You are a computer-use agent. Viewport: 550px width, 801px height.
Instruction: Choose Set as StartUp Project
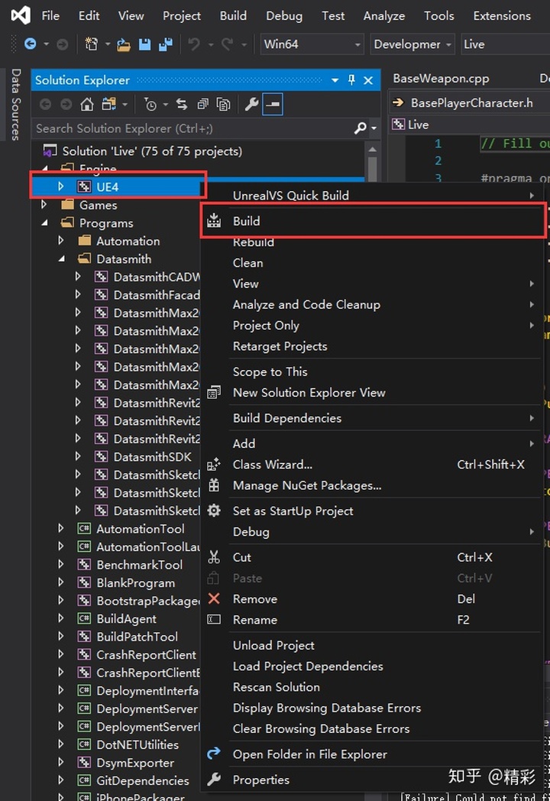coord(374,511)
